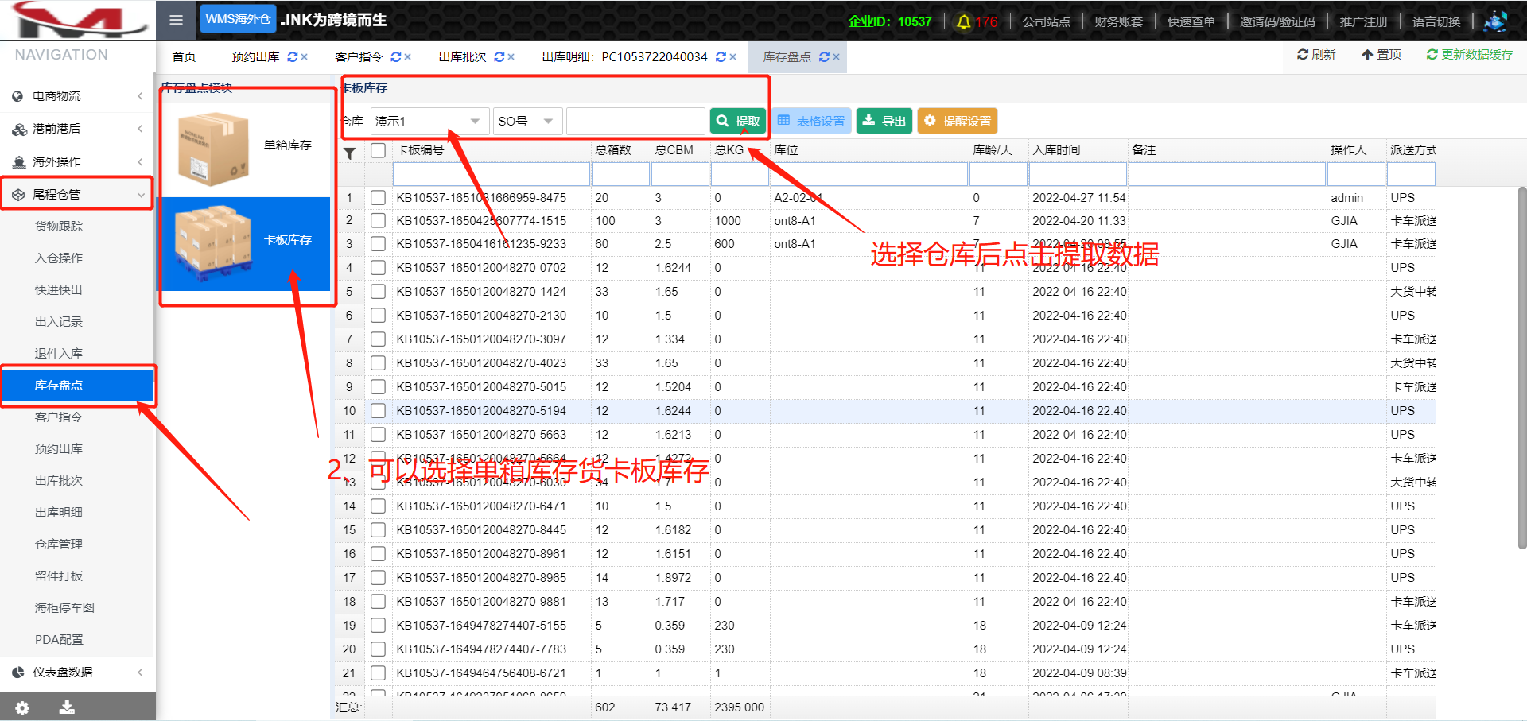Click the user avatar in top right
Screen dimensions: 1527x721
1495,21
